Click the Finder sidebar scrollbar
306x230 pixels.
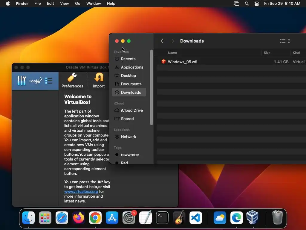[x=152, y=87]
